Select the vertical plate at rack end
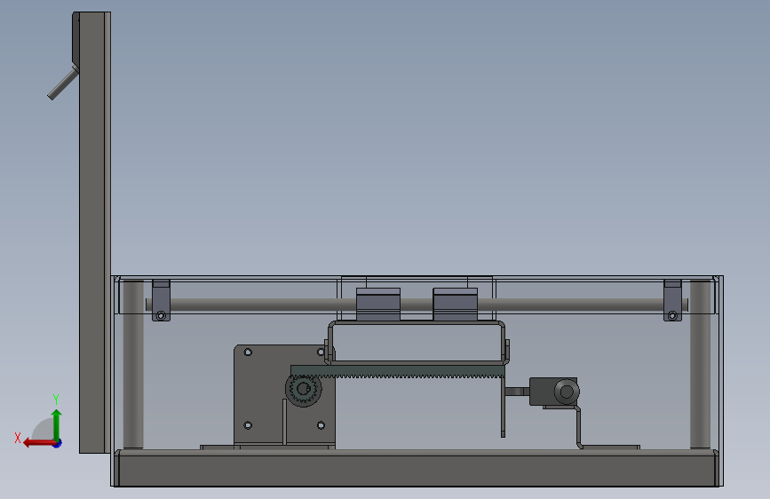 503,408
